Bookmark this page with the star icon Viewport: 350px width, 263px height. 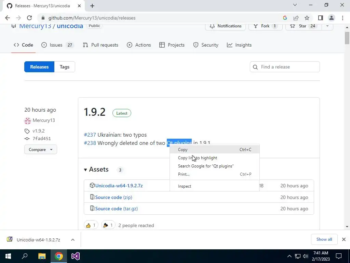click(307, 18)
